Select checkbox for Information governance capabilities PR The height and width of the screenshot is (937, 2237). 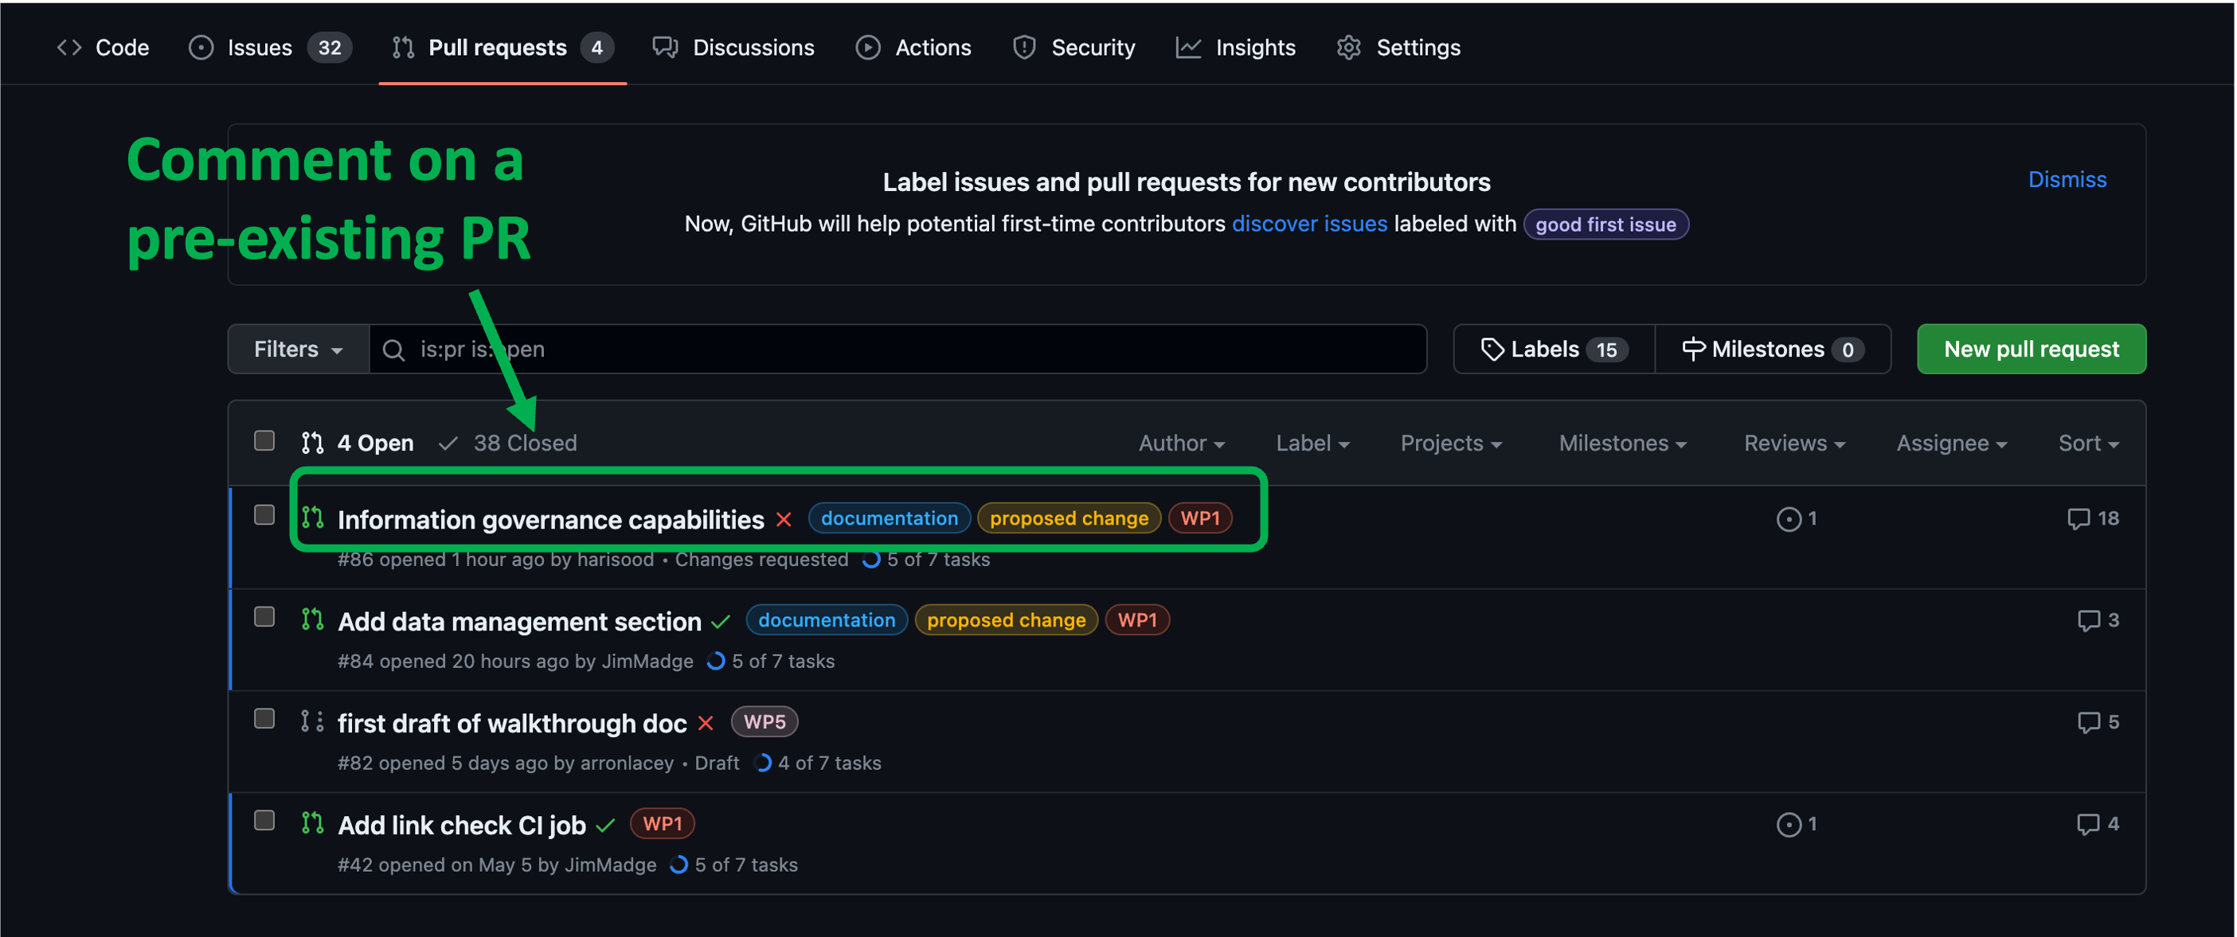[264, 516]
